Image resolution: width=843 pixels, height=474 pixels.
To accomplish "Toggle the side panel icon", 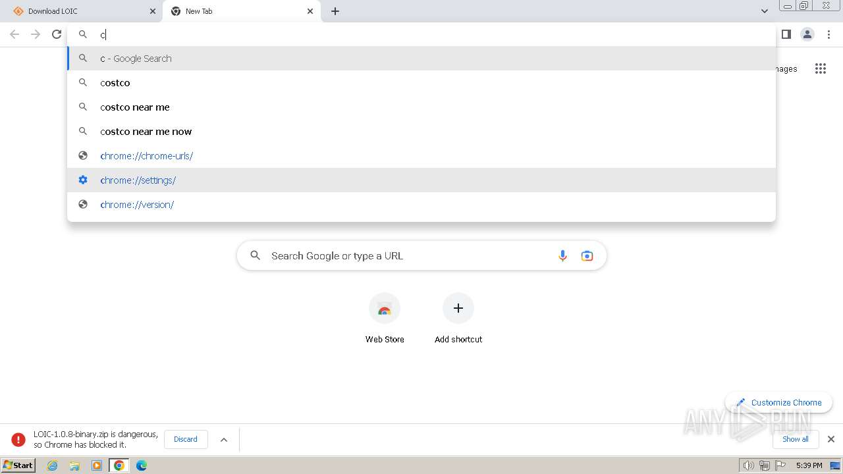I will (786, 34).
